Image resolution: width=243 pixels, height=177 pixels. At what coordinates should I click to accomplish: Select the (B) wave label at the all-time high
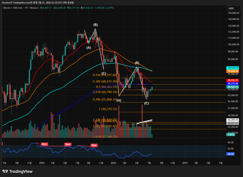95,25
